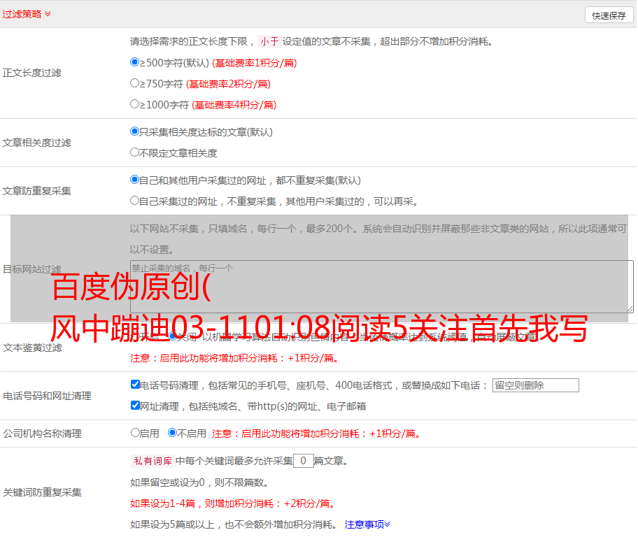Toggle the 网址清理 checkbox

(x=135, y=405)
